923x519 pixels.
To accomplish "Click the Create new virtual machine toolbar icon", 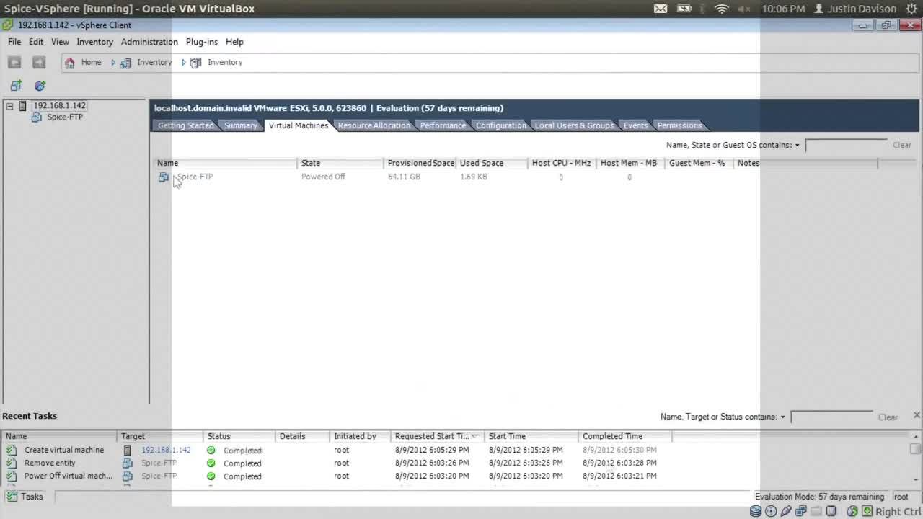I will pos(16,86).
